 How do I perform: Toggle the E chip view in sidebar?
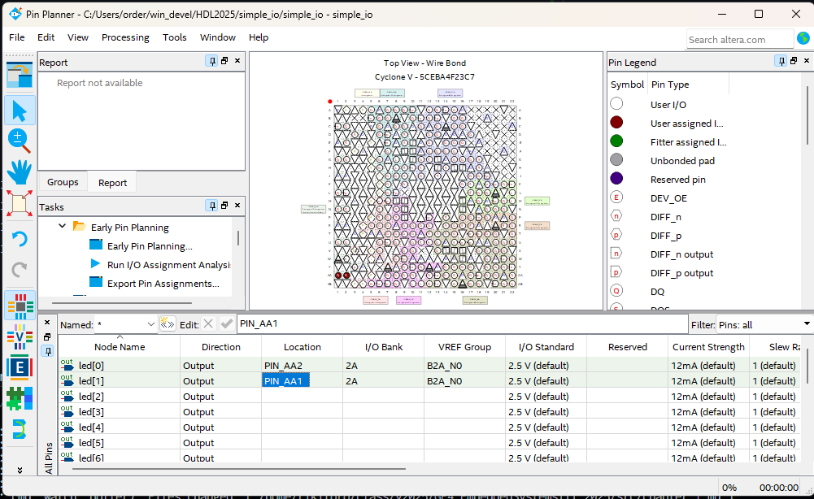pyautogui.click(x=20, y=368)
